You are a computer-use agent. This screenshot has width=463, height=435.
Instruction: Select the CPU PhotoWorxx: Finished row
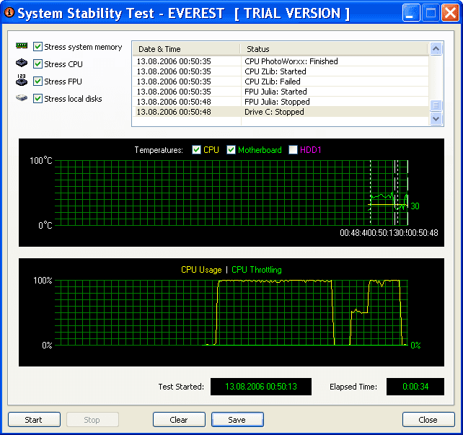(281, 61)
